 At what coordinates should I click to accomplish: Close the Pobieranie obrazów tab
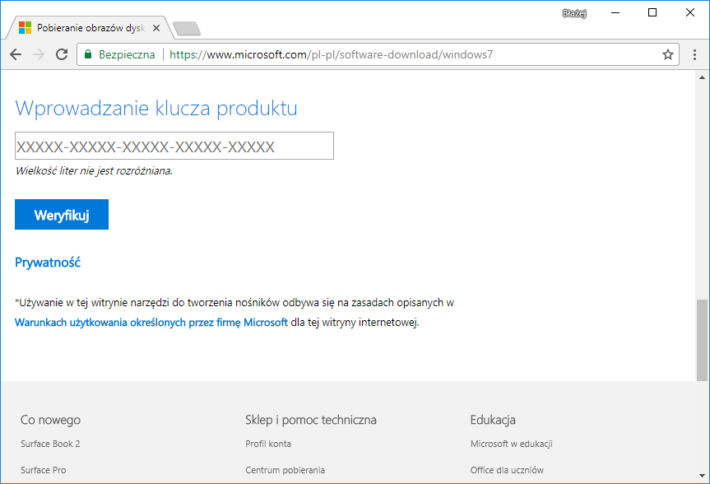pos(156,28)
